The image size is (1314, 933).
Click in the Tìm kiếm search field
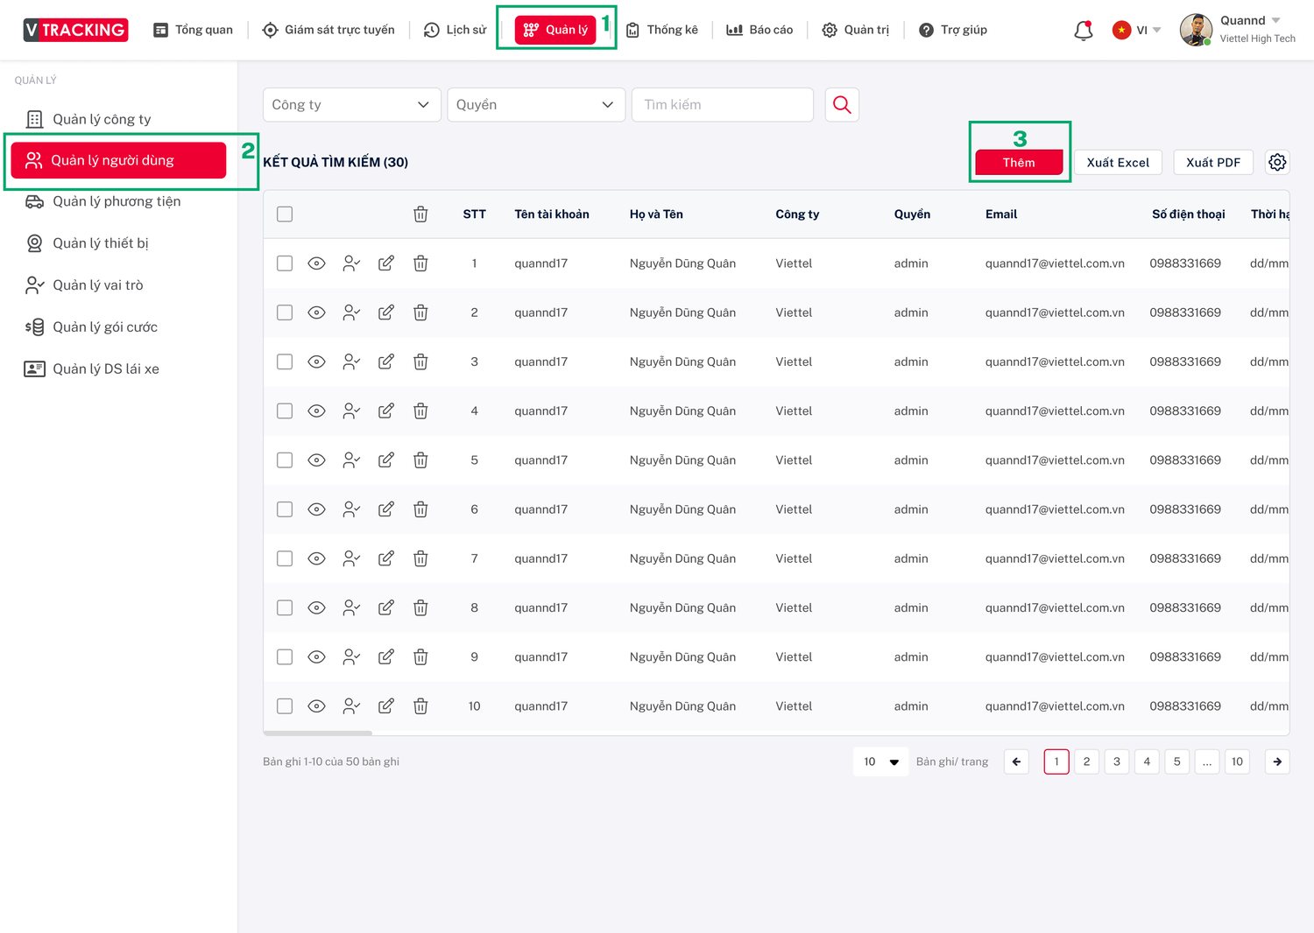(723, 105)
